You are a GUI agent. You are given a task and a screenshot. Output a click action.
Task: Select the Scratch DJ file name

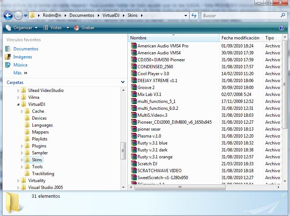pos(147,164)
